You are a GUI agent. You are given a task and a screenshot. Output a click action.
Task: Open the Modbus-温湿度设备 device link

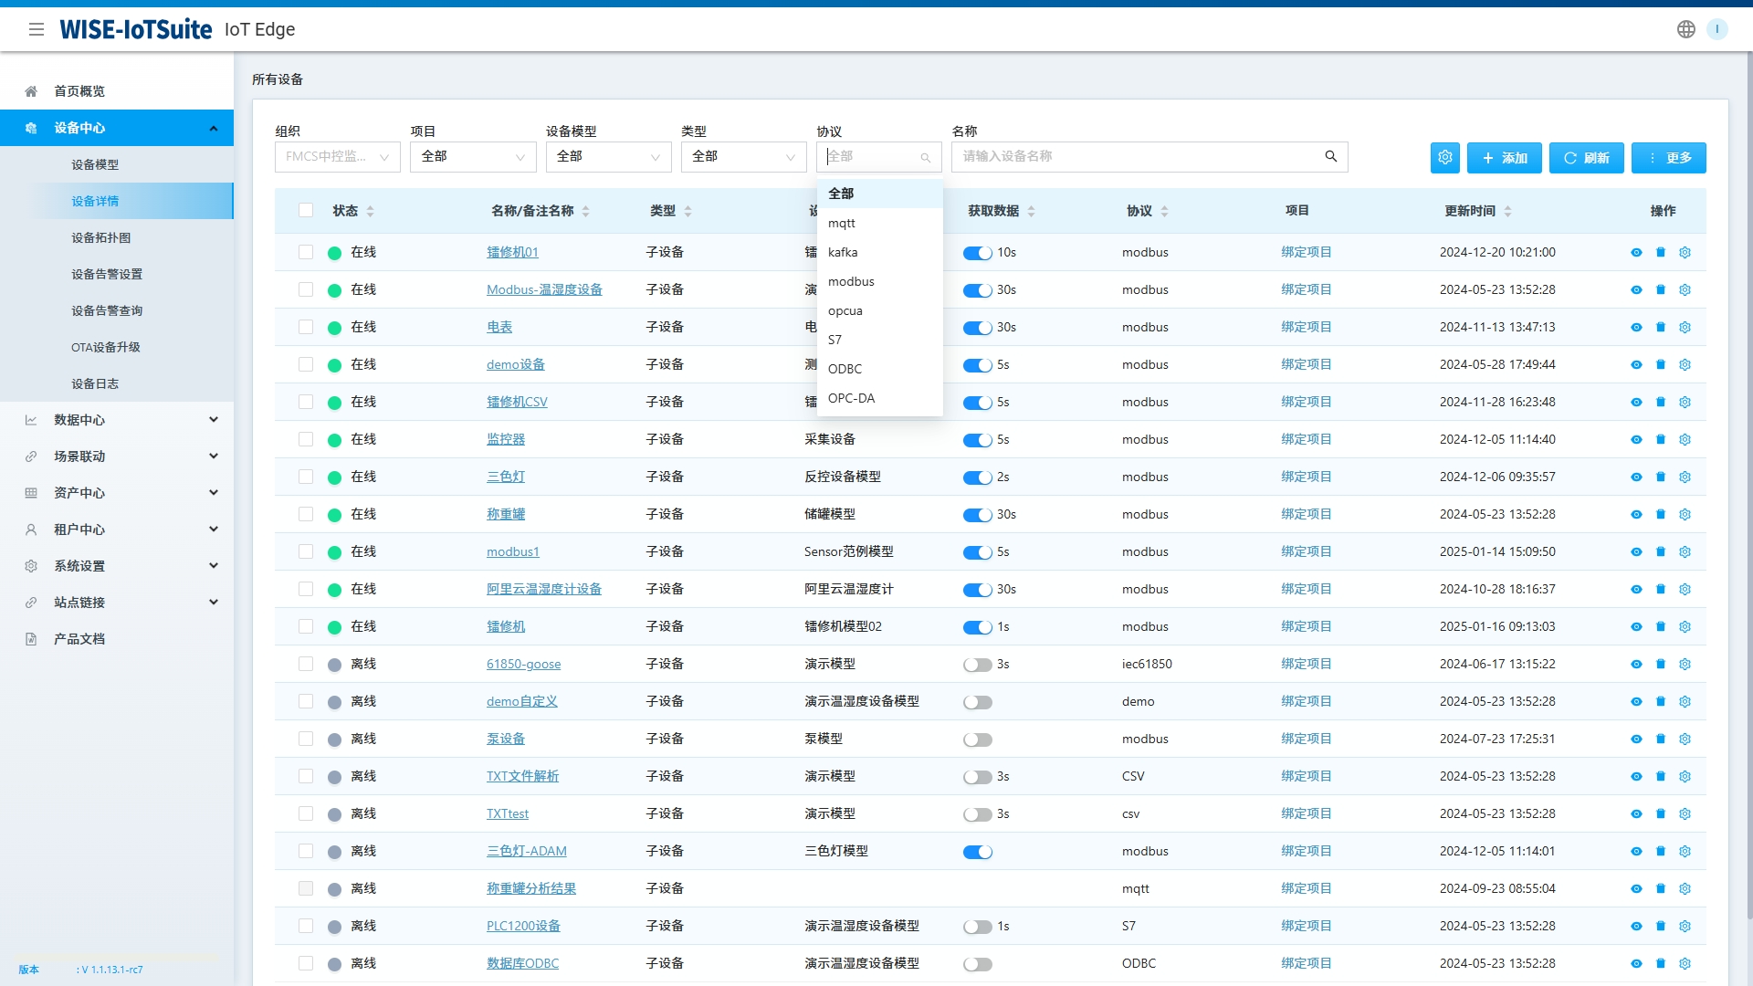544,289
